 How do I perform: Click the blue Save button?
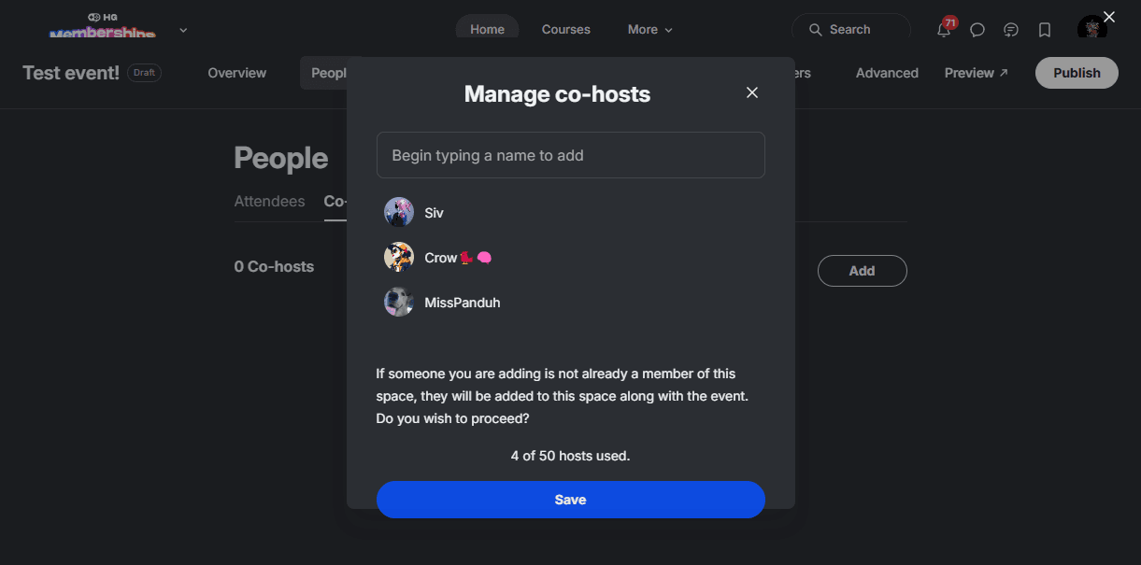click(x=571, y=500)
